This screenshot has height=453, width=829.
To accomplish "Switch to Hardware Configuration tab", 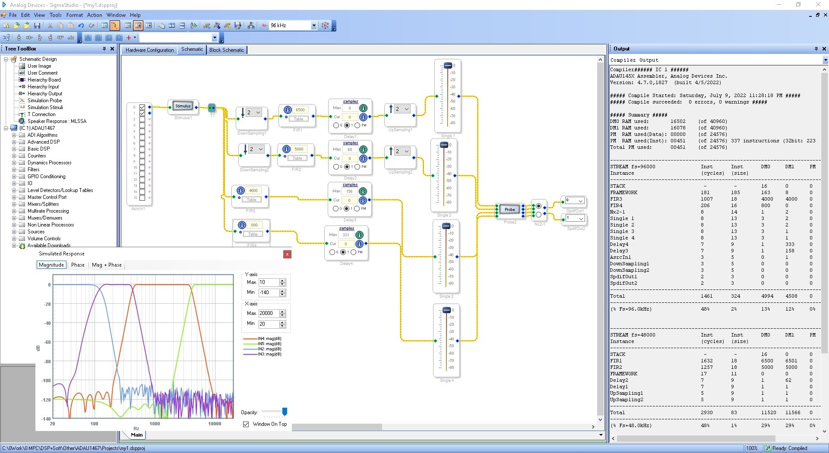I will (149, 50).
